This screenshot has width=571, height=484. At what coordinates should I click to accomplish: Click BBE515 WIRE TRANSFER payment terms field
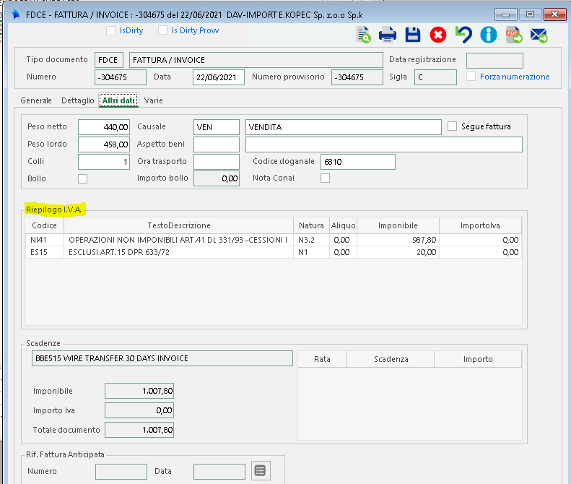(x=162, y=358)
